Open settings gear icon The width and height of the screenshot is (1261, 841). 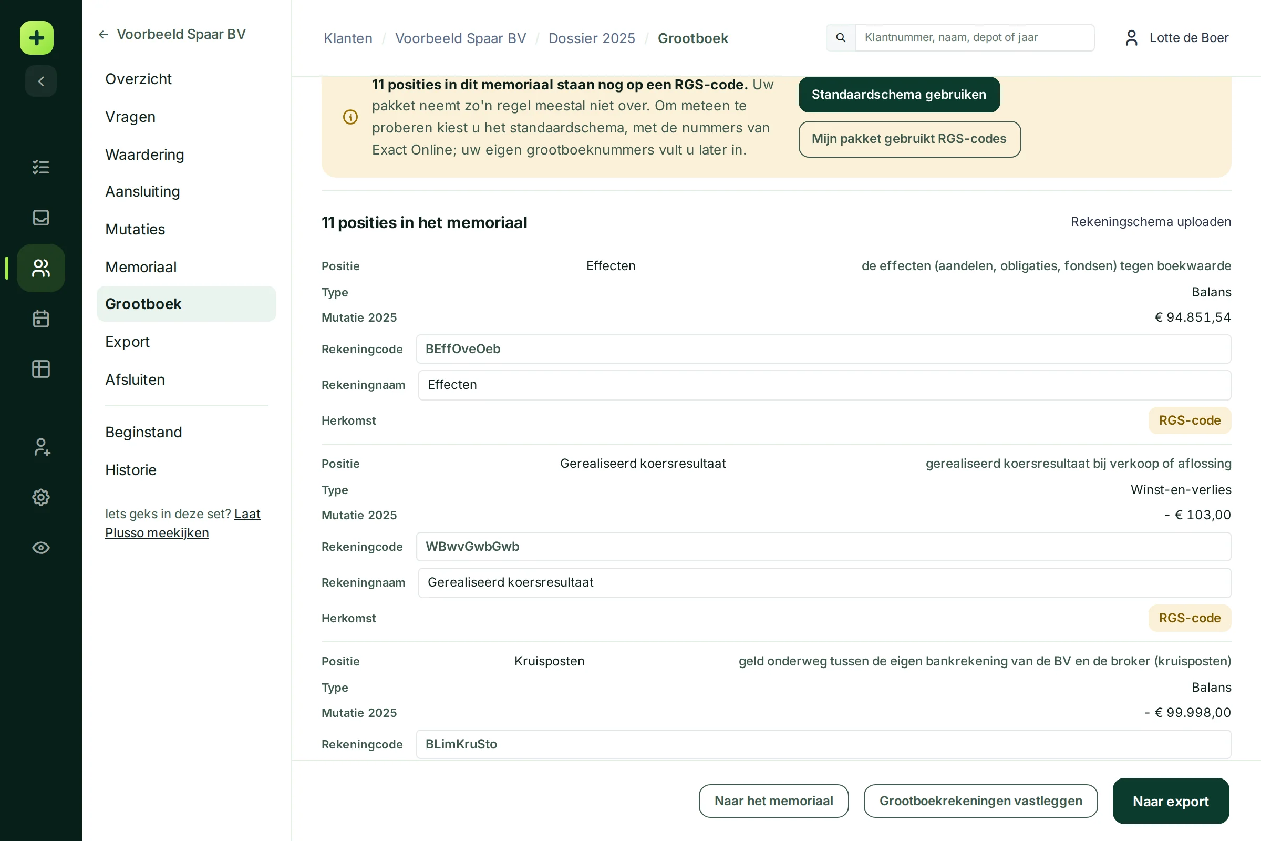41,497
